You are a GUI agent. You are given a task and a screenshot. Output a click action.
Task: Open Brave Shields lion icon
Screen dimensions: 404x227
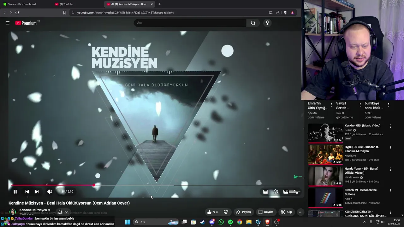pyautogui.click(x=285, y=13)
